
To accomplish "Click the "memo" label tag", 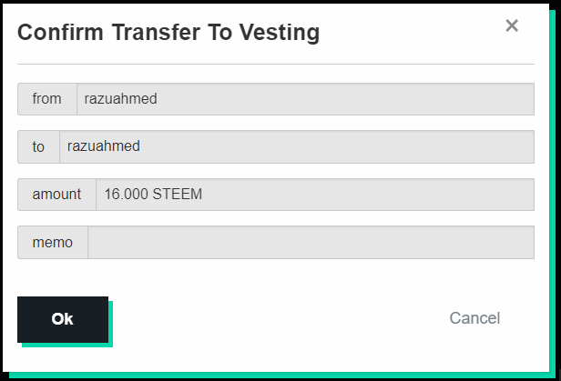I will (53, 242).
